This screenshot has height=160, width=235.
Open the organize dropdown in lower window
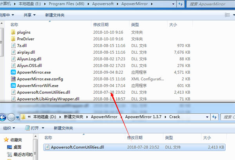tap(9, 128)
